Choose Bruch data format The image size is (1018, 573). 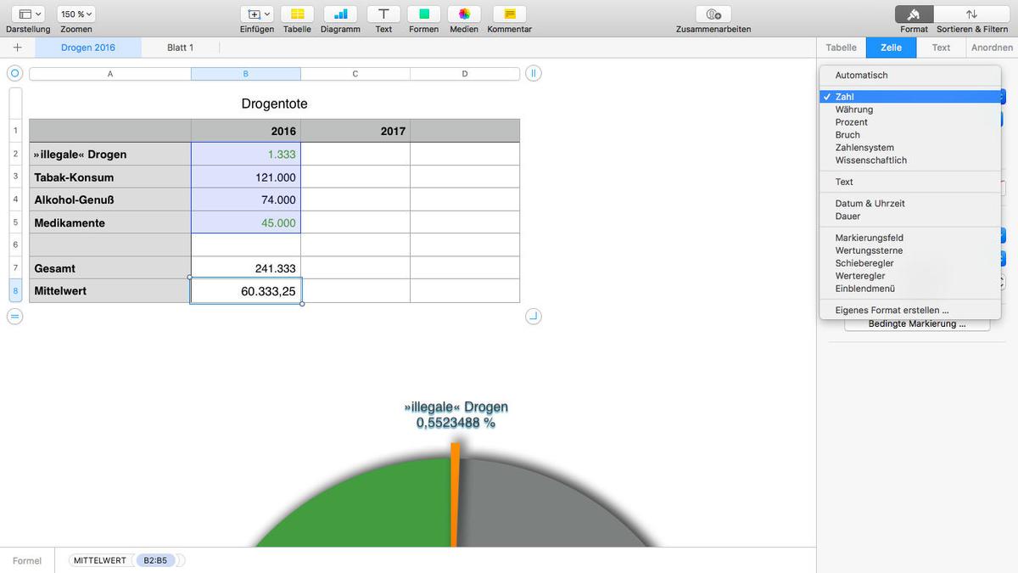[910, 135]
